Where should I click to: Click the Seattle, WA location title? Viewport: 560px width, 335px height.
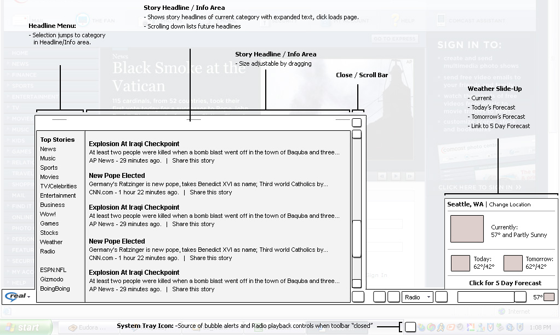[x=465, y=204]
